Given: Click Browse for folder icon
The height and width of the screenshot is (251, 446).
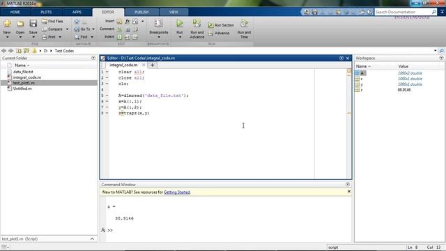Looking at the screenshot, I should [26, 51].
